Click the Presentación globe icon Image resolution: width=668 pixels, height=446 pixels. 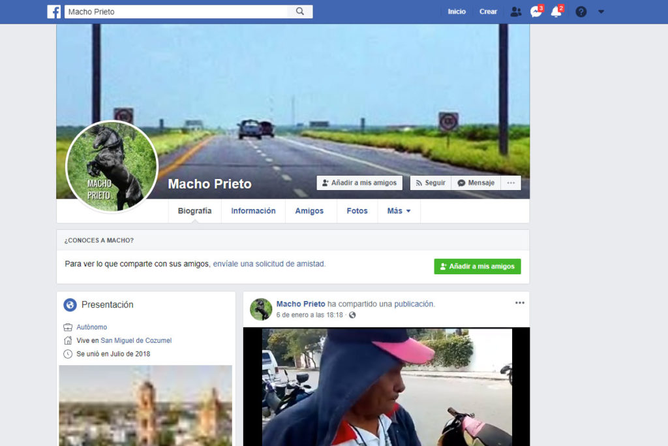coord(70,304)
